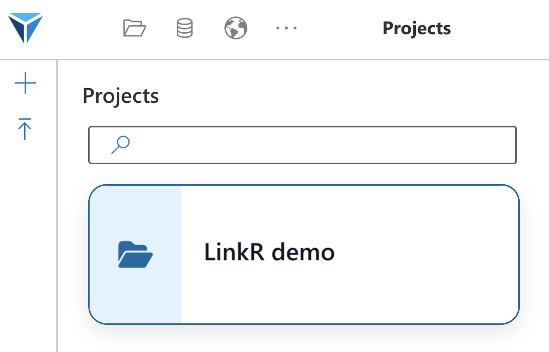549x352 pixels.
Task: Open the LinkR demo project name
Action: (x=269, y=252)
